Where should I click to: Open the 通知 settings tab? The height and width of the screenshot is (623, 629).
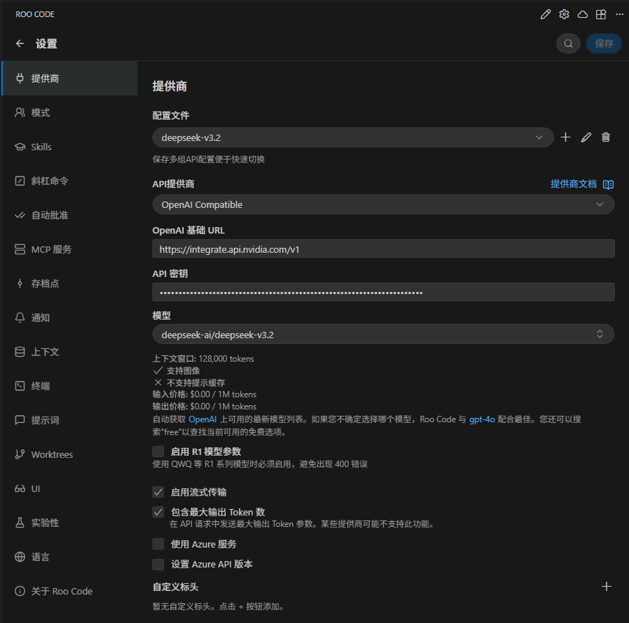69,318
